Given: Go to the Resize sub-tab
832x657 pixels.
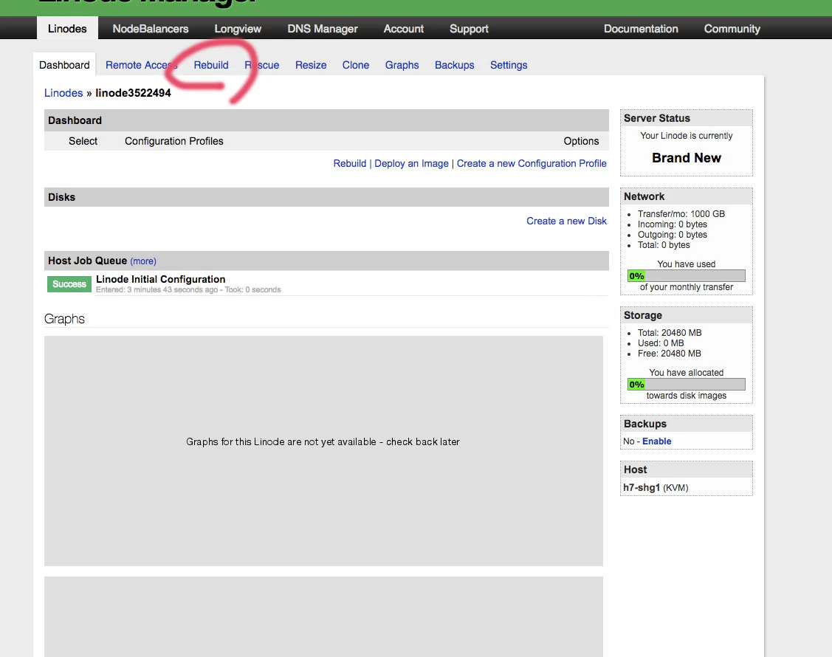Looking at the screenshot, I should pyautogui.click(x=311, y=65).
